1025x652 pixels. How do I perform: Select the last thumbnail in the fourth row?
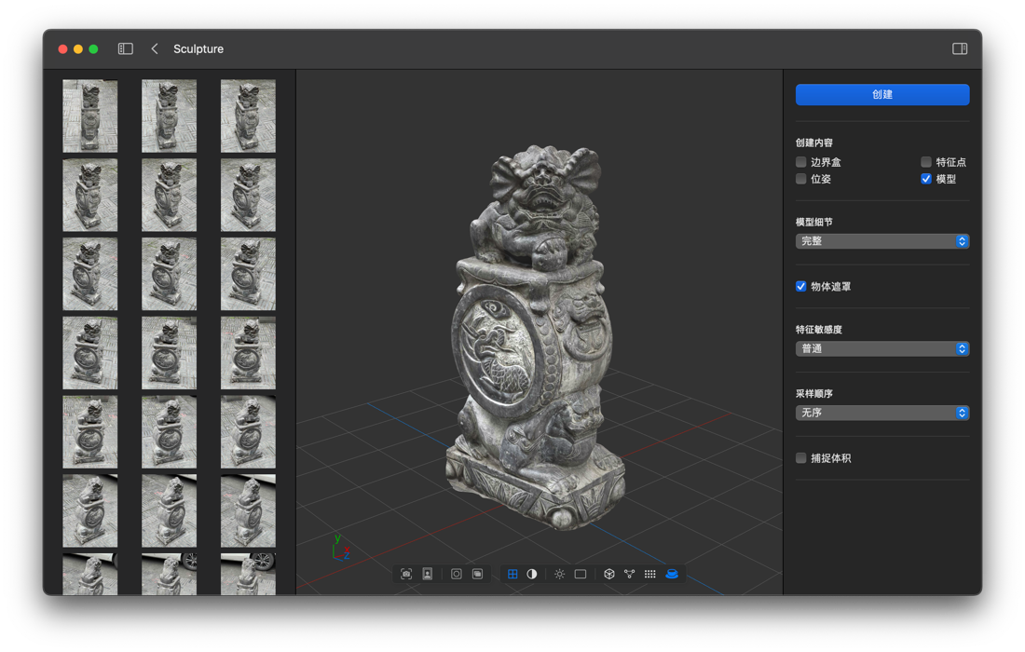pyautogui.click(x=249, y=353)
